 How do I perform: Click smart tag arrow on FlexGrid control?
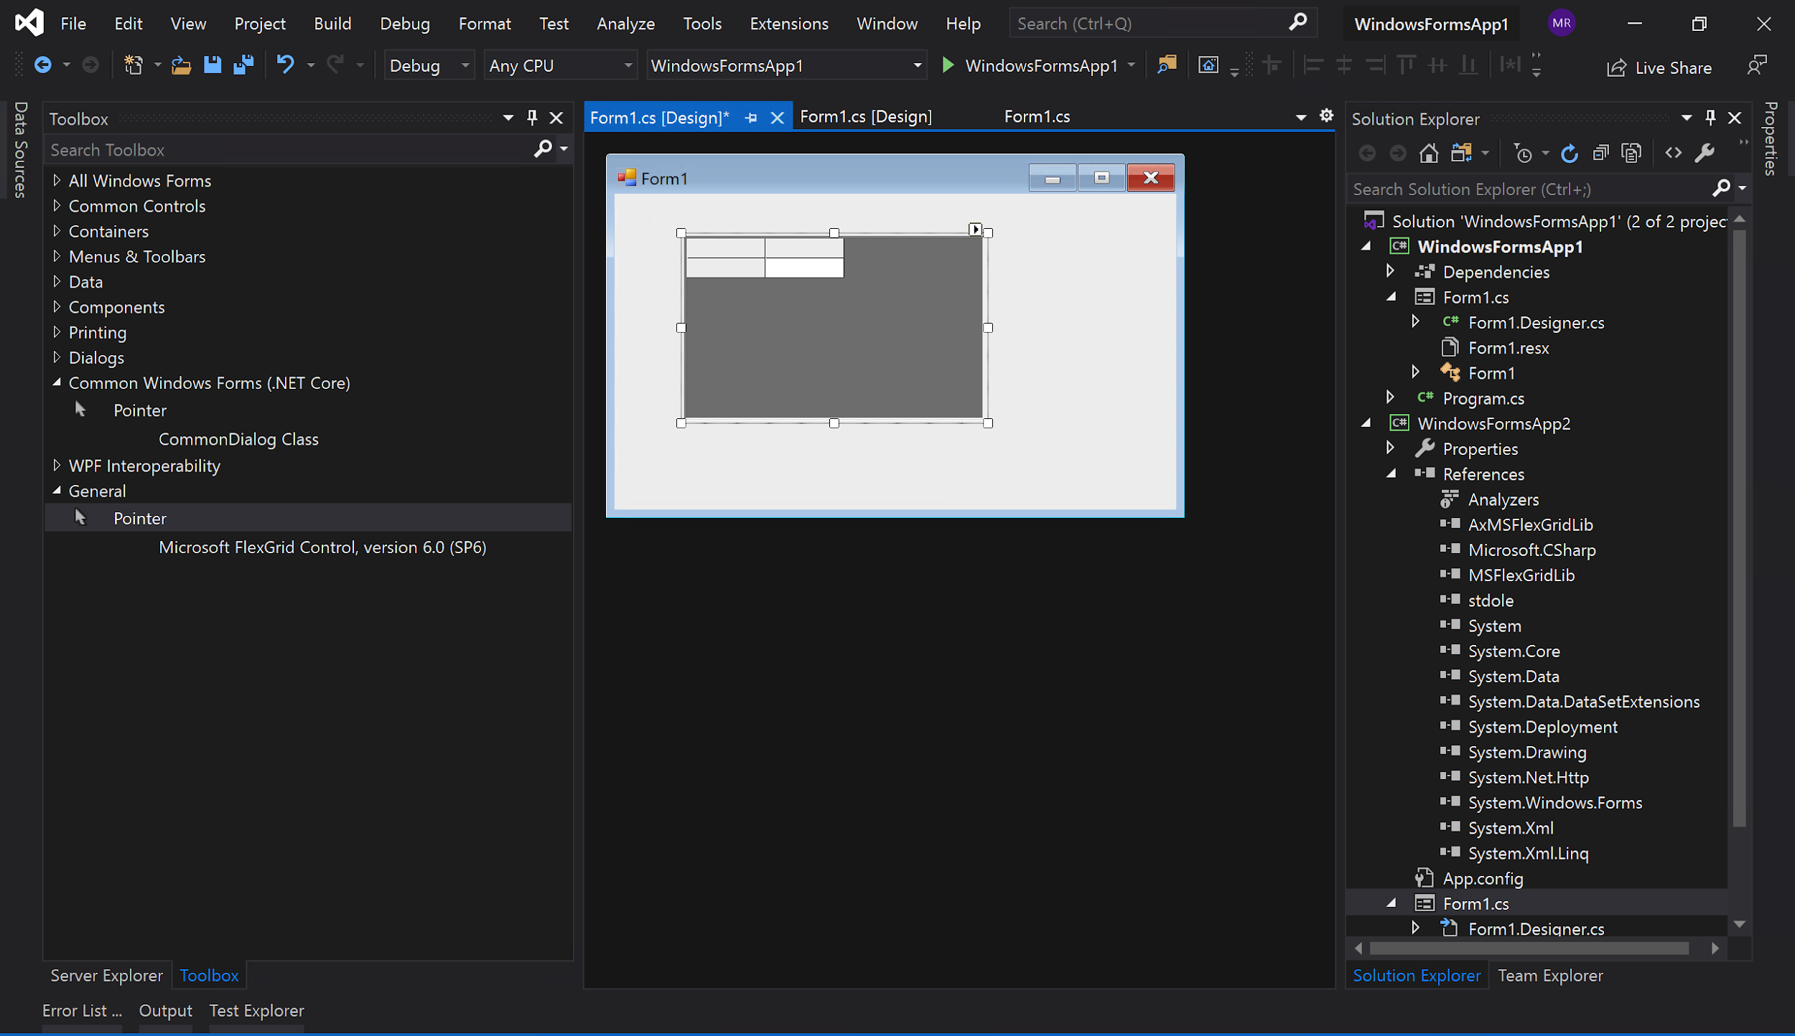pos(974,229)
